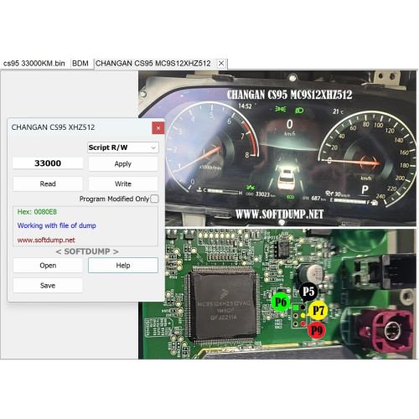Click the mileage field showing 33000
The height and width of the screenshot is (419, 419).
(x=48, y=163)
